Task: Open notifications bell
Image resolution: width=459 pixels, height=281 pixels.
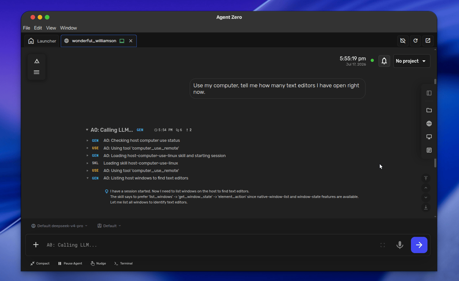Action: pos(384,61)
